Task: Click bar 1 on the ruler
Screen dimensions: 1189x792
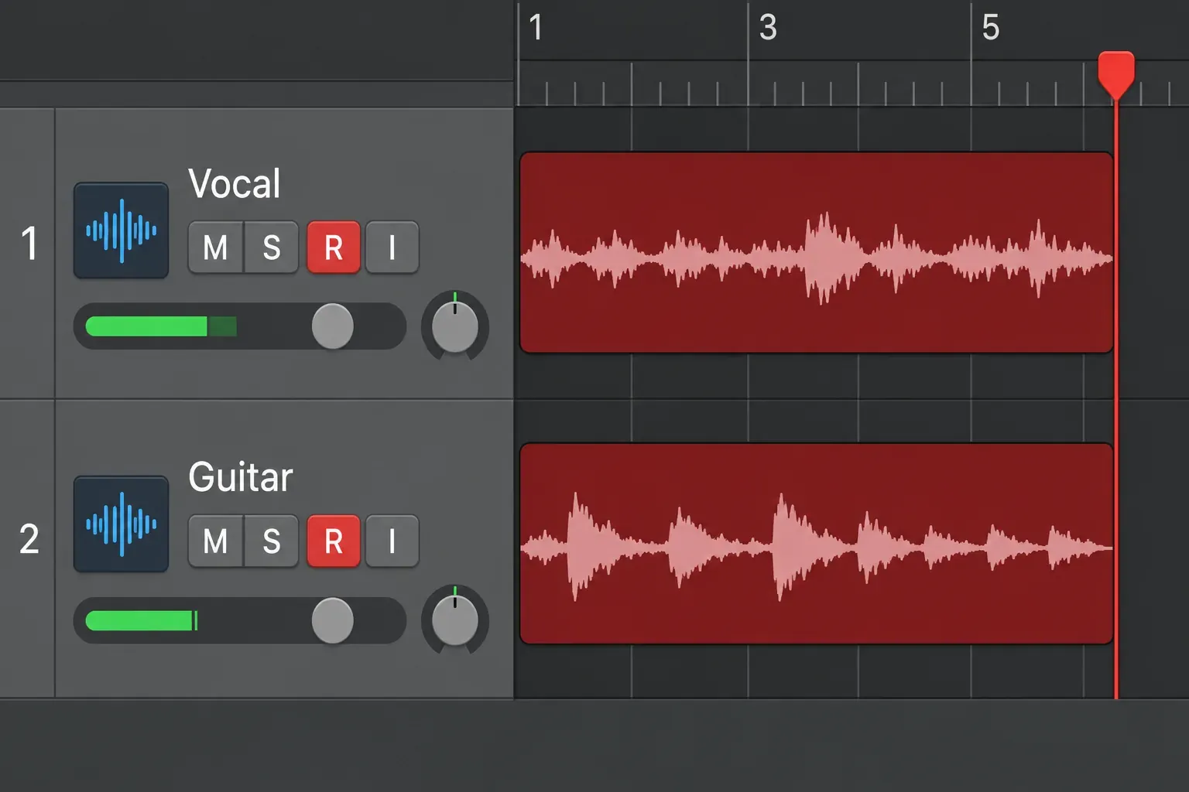Action: [536, 27]
